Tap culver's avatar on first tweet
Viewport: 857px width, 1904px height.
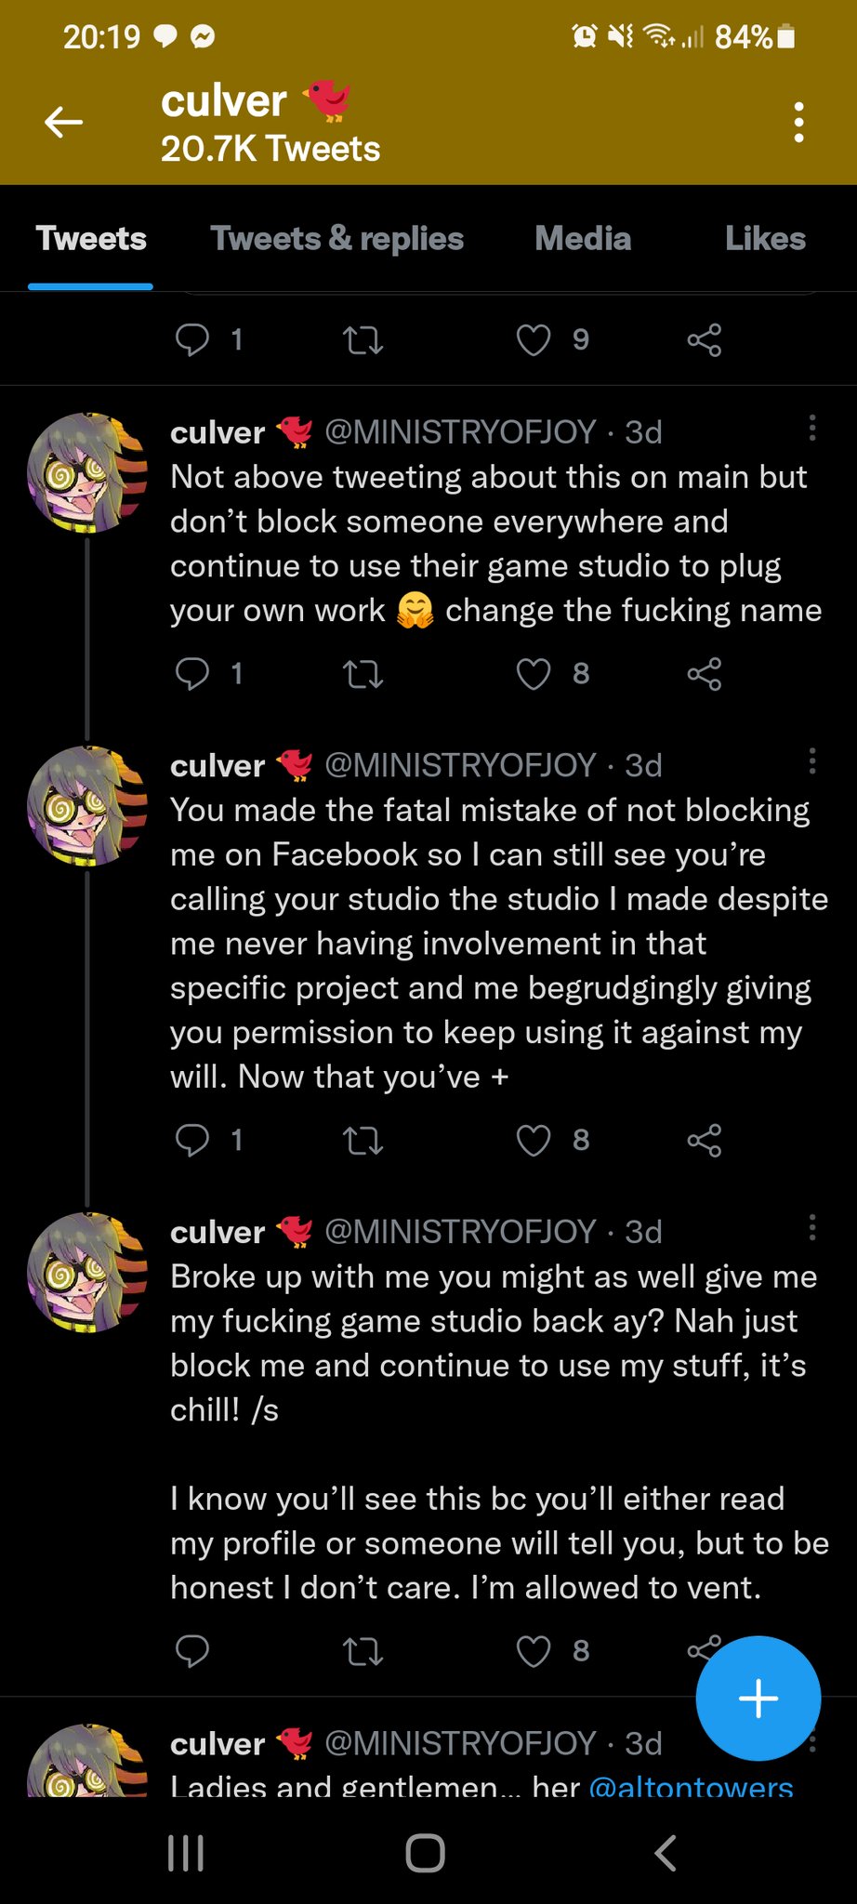88,473
